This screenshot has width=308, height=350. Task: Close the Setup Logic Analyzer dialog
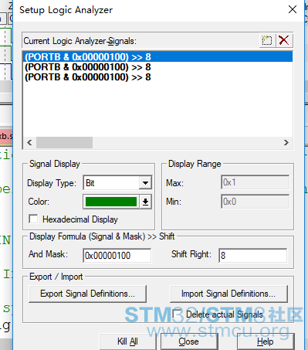tap(293, 10)
